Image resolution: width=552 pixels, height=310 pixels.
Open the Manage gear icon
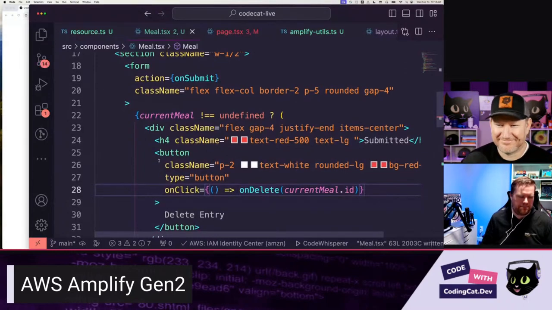point(41,225)
